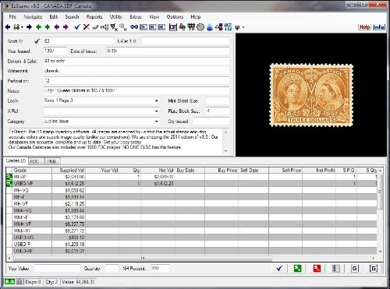Open the Edit menu
The width and height of the screenshot is (390, 289).
pyautogui.click(x=54, y=17)
